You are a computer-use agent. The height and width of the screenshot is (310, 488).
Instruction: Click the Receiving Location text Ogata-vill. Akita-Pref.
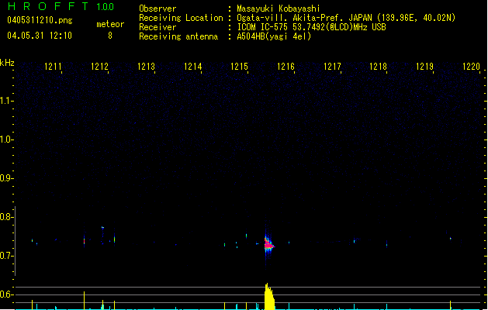[291, 18]
